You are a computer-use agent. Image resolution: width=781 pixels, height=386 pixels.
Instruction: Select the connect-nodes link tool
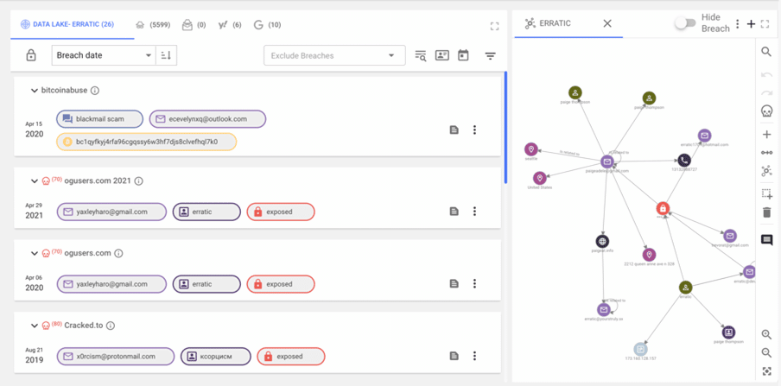point(766,153)
